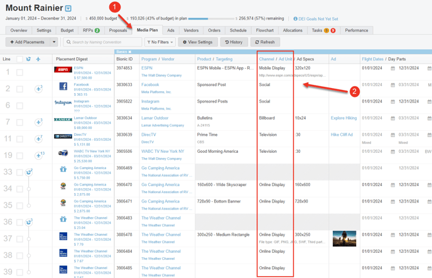Click the flight airplane icon in the header
The height and width of the screenshot is (278, 432).
click(38, 59)
